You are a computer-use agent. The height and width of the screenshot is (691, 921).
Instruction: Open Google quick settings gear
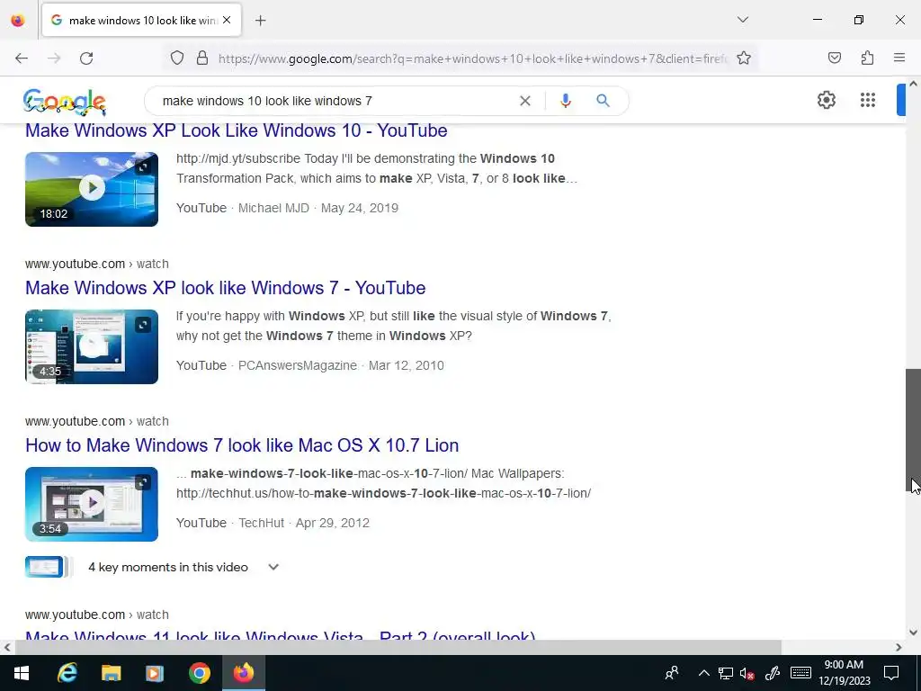(827, 100)
